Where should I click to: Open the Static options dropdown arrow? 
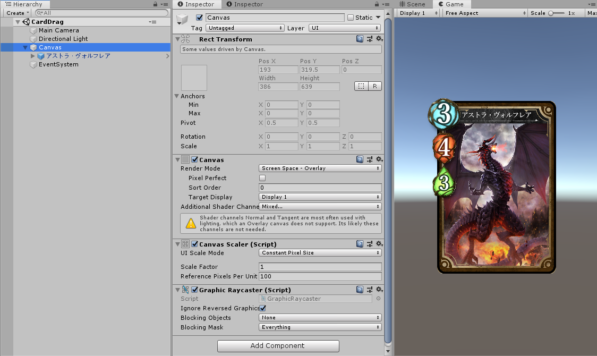pos(378,17)
